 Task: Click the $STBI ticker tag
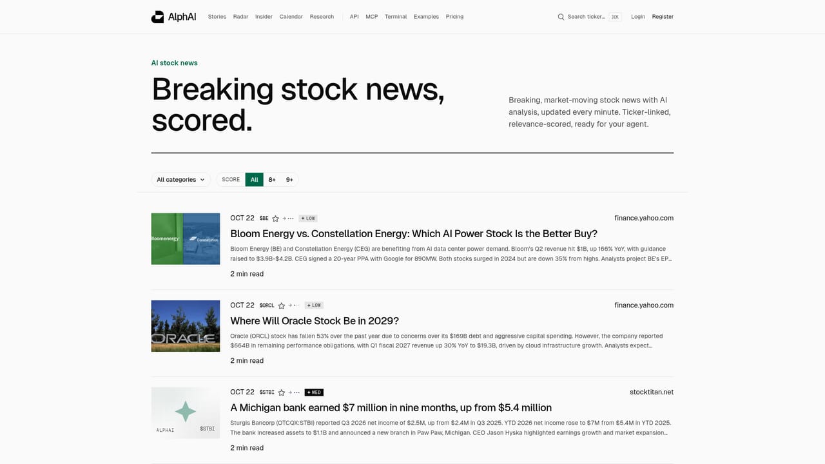(267, 392)
